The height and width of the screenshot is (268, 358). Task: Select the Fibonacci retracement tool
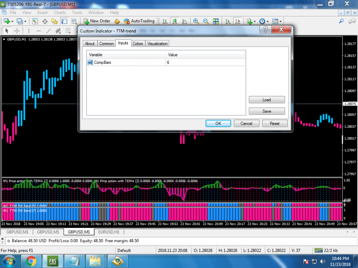click(68, 30)
